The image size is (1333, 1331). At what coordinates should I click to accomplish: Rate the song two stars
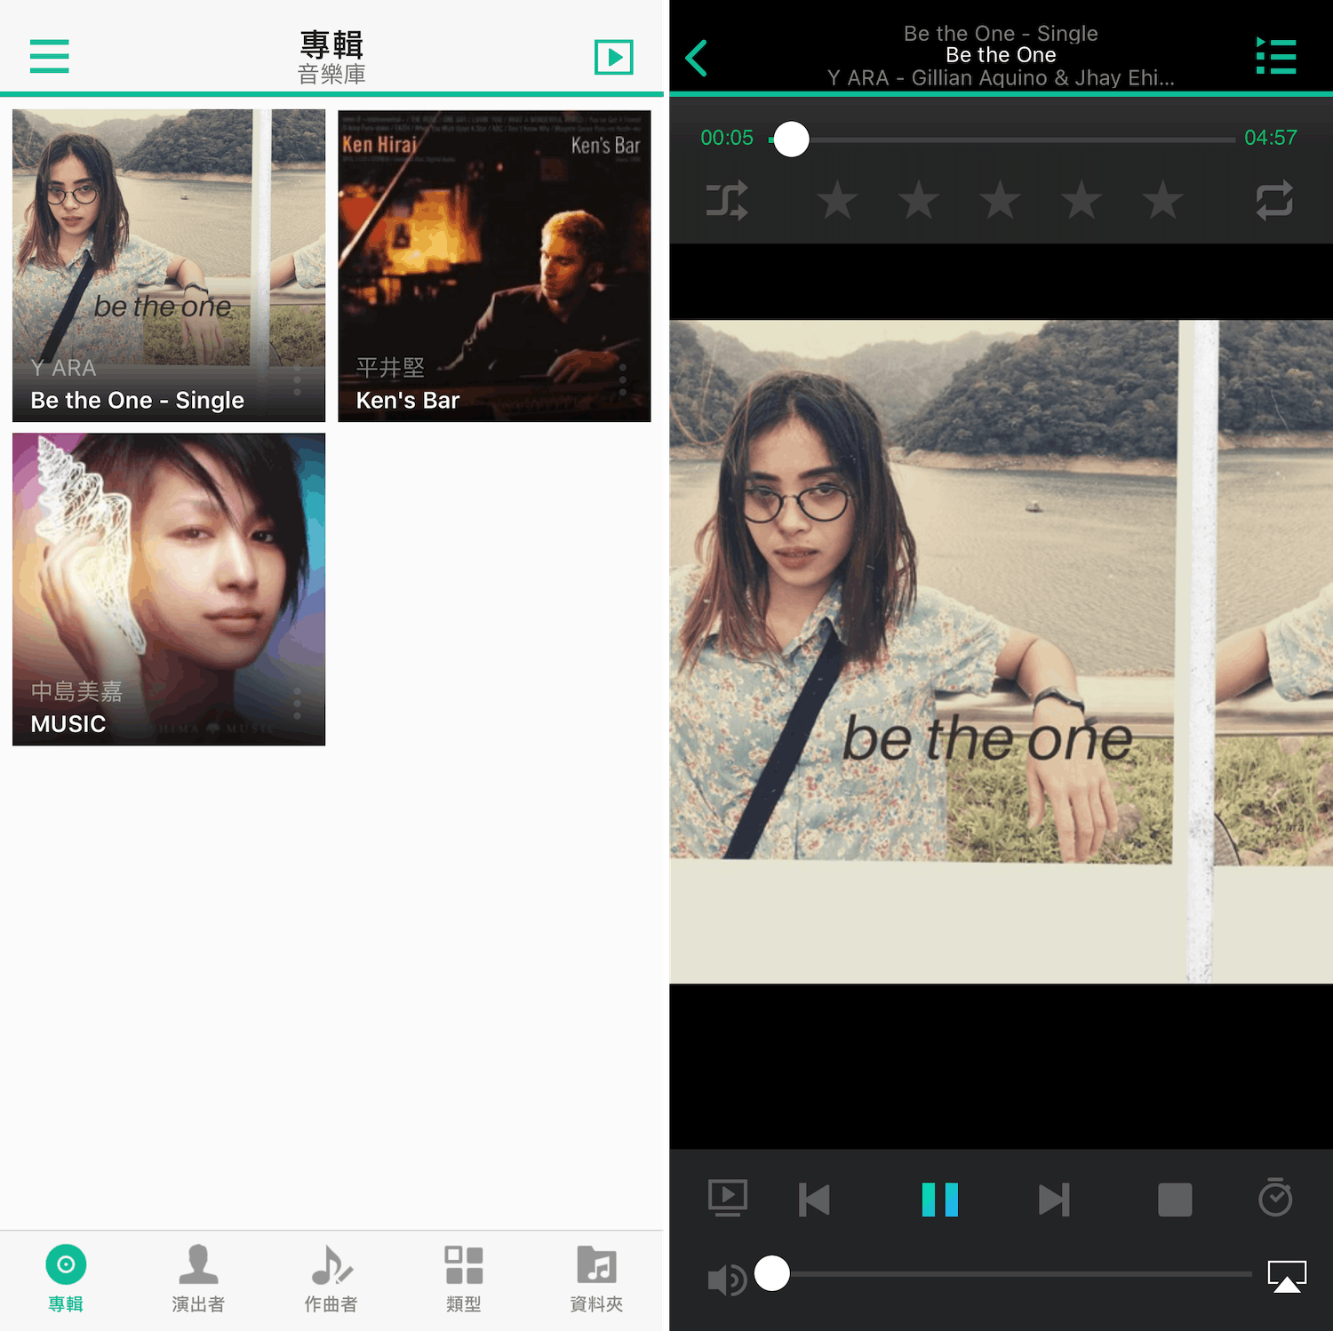click(x=919, y=200)
